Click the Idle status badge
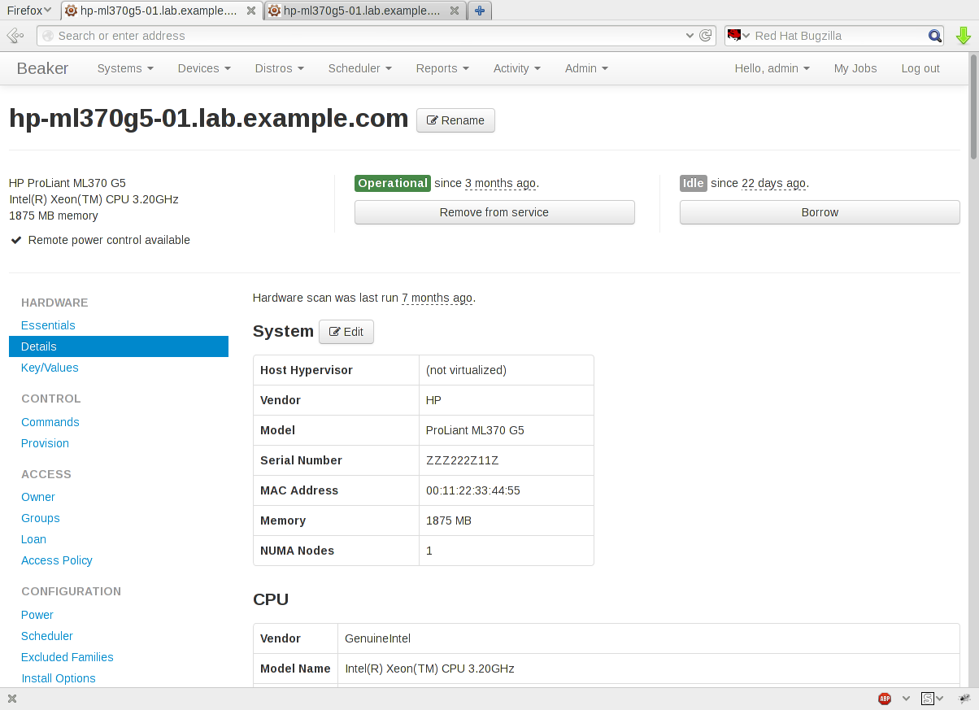 694,183
